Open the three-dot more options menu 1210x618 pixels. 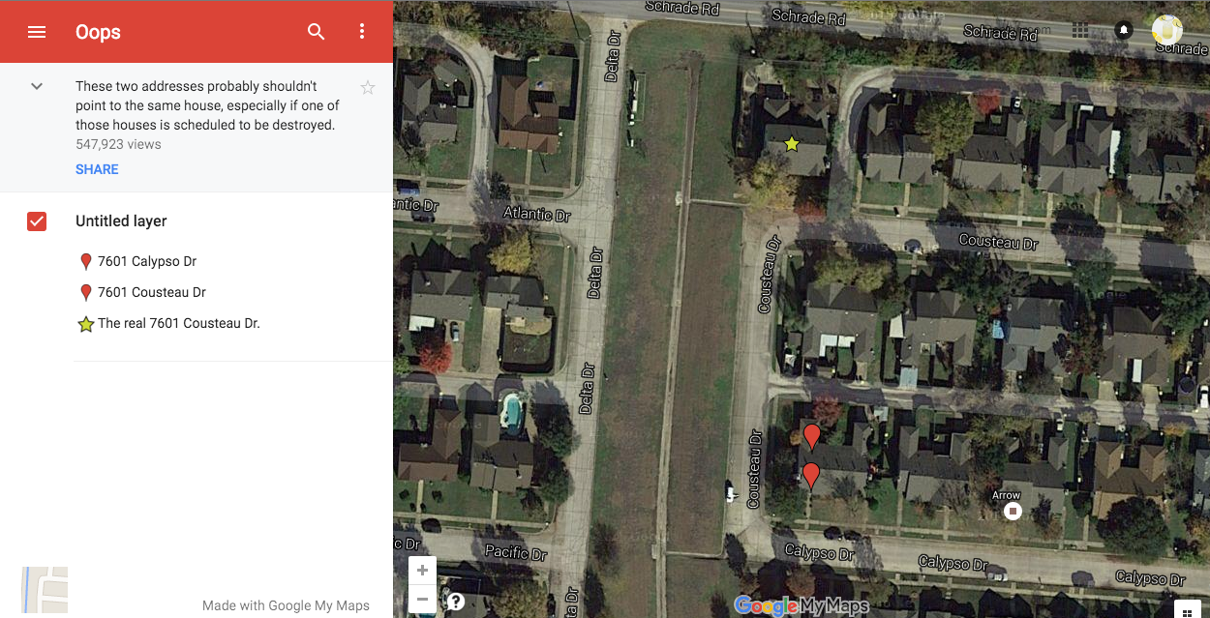(362, 32)
